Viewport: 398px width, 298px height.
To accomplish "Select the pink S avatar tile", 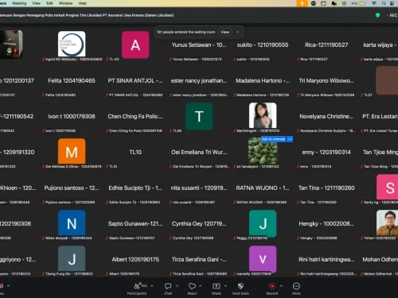I will click(388, 187).
